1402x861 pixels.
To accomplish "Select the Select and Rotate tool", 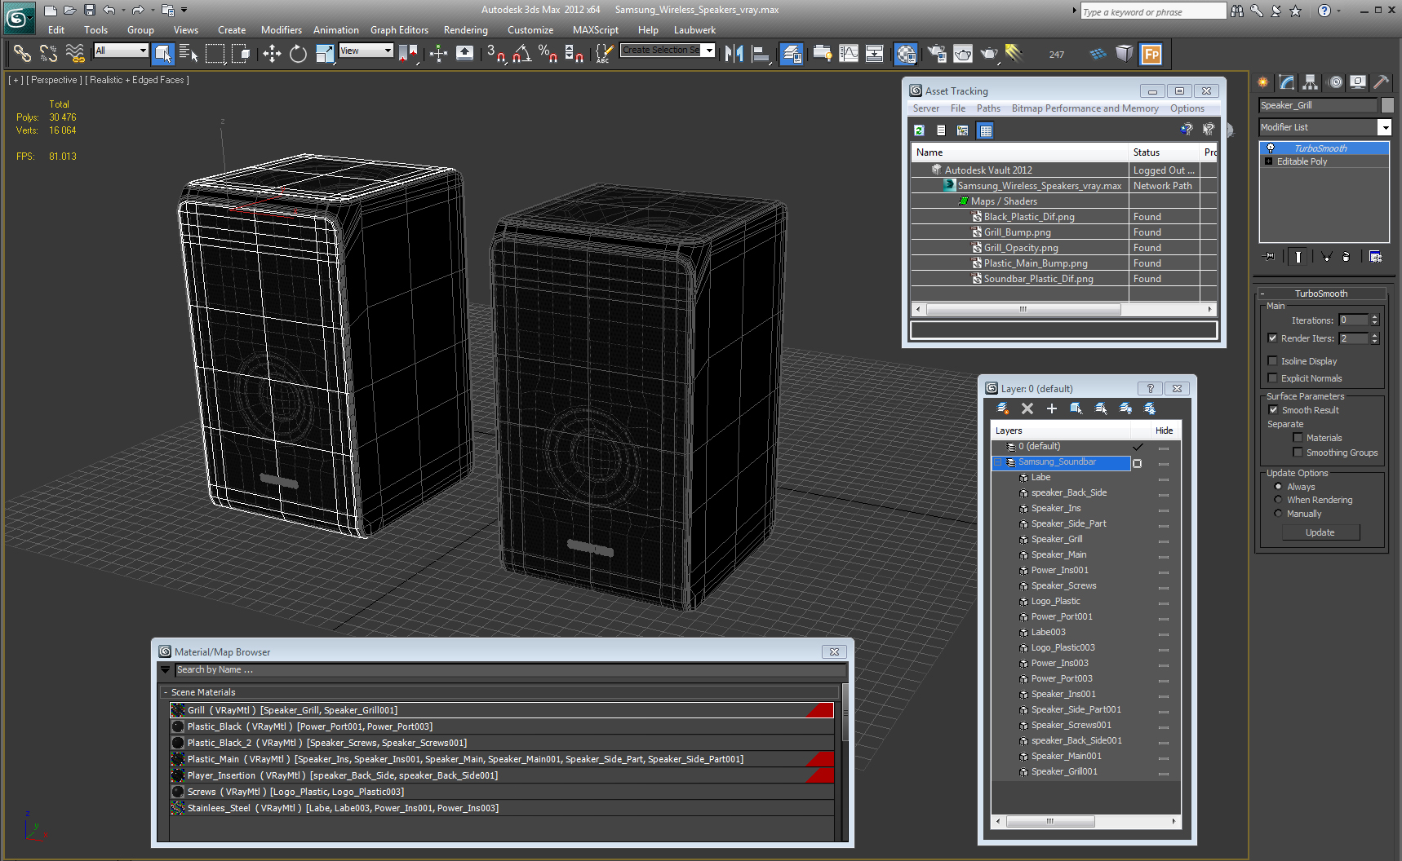I will [x=298, y=54].
